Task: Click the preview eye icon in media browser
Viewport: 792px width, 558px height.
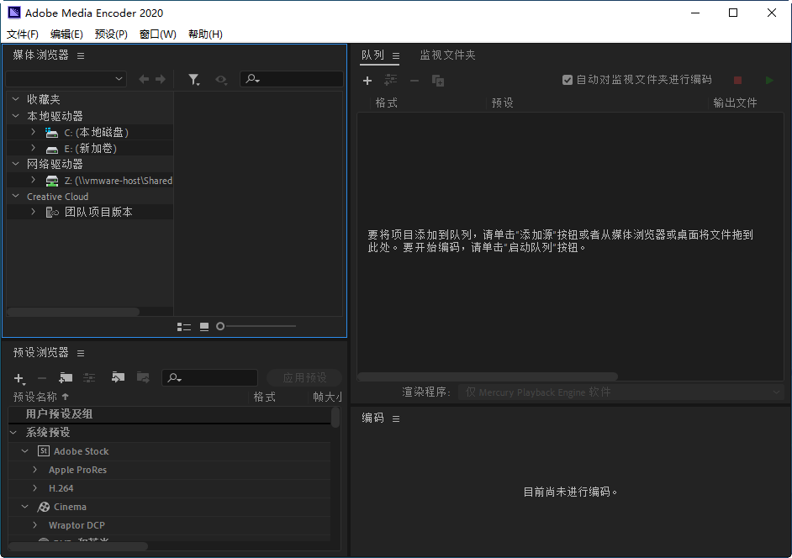Action: pyautogui.click(x=221, y=79)
